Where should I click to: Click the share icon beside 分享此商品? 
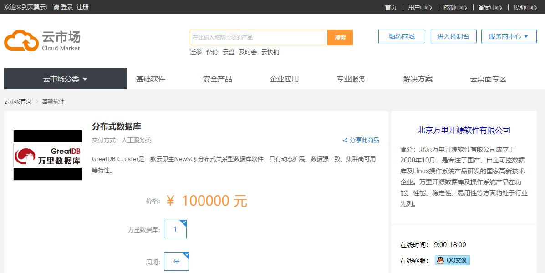click(345, 140)
